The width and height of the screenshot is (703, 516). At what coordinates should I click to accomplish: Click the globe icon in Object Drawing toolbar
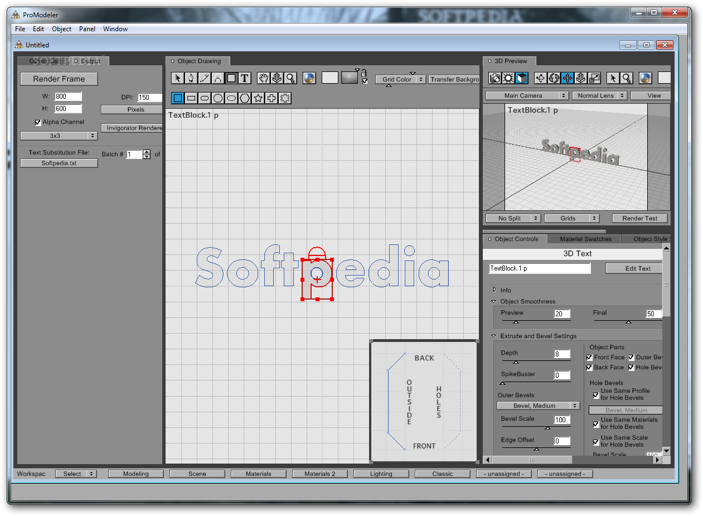[x=308, y=78]
